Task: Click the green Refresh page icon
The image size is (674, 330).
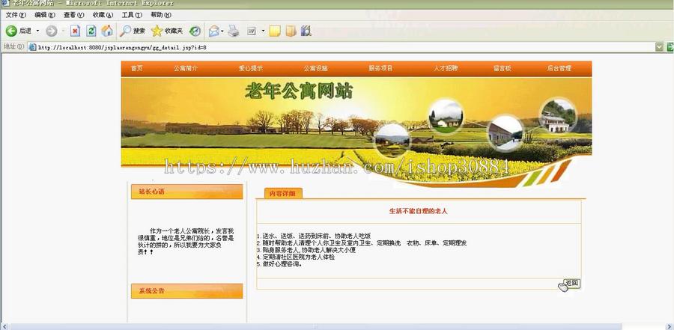Action: (91, 31)
